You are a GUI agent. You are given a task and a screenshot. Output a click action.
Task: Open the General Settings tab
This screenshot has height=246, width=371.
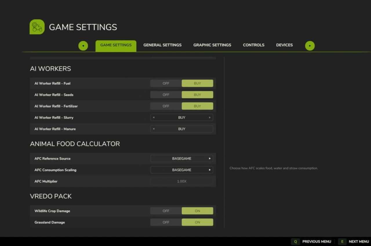tap(162, 45)
